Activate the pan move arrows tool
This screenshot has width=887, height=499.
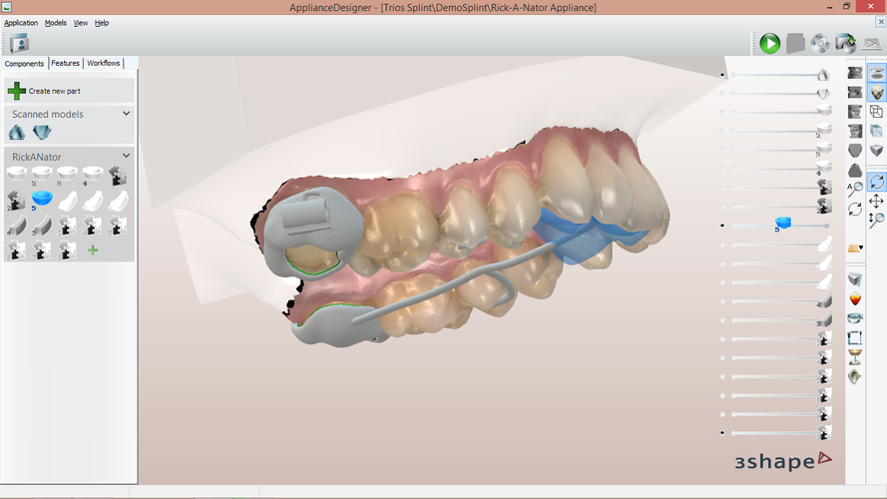tap(877, 201)
